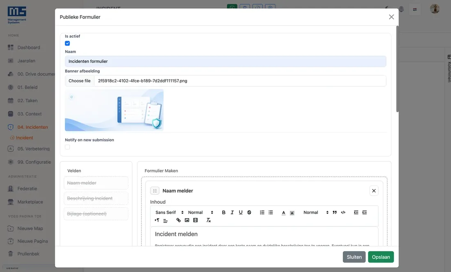The width and height of the screenshot is (451, 272).
Task: Close the Publieke Formulier dialog
Action: coord(391,17)
